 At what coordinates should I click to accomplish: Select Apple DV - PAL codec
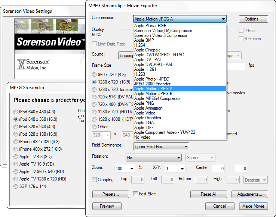pos(180,60)
